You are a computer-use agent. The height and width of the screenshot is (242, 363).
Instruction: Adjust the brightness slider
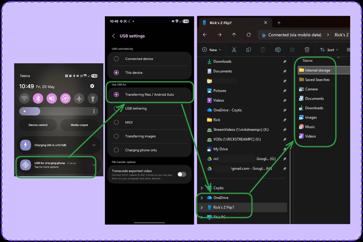[x=58, y=112]
